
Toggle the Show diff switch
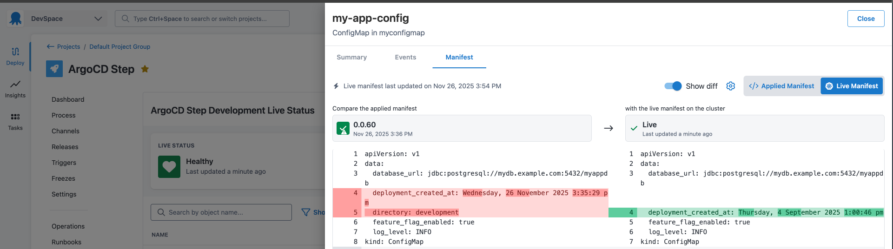coord(673,86)
